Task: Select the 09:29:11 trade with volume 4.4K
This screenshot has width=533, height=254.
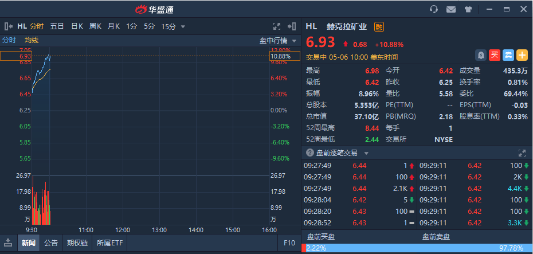Action: [x=475, y=189]
